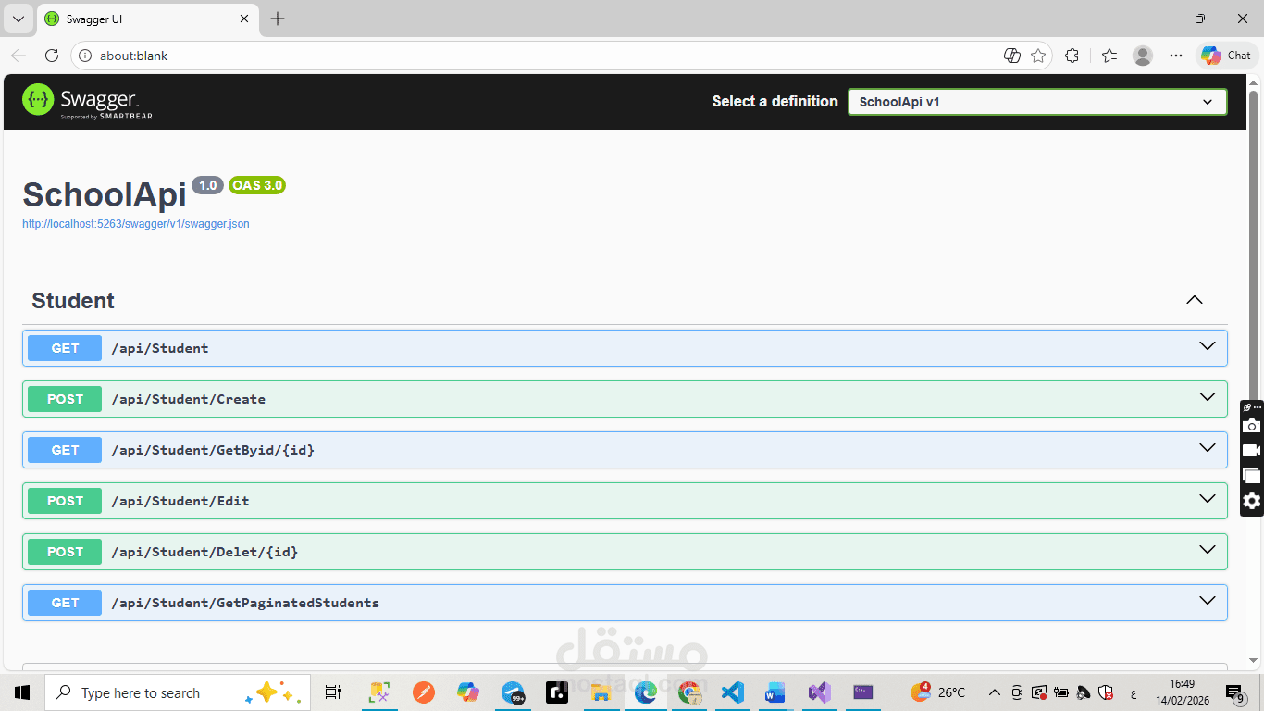Select the screenshot camera icon on the side toolbar
Viewport: 1264px width, 711px height.
pos(1251,426)
